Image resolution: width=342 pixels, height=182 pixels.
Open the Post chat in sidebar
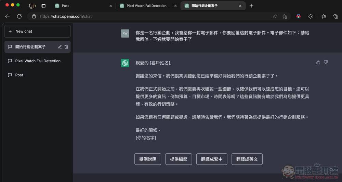[38, 75]
